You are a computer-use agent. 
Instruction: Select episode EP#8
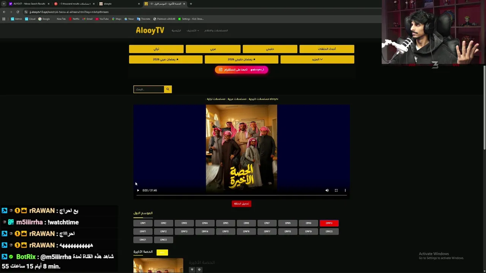pyautogui.click(x=287, y=223)
